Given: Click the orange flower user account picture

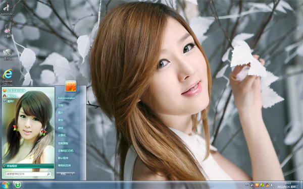Looking at the screenshot, I should [71, 86].
